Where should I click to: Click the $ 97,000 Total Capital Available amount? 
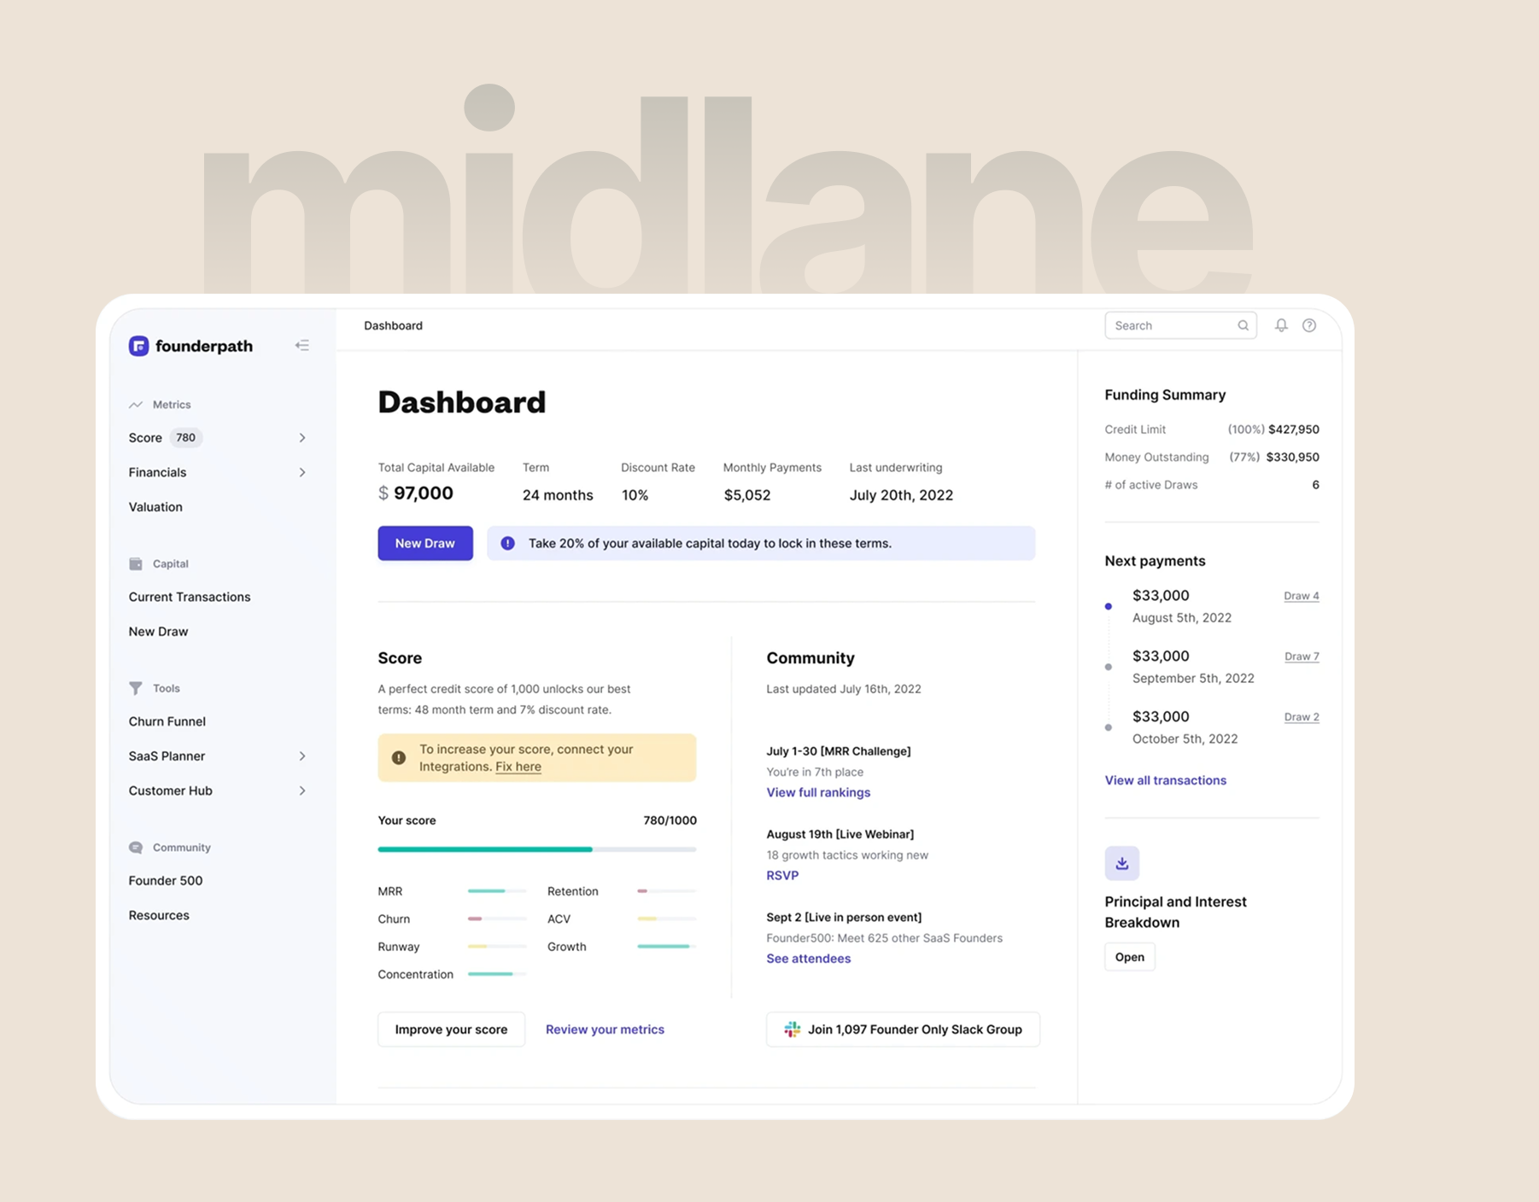[416, 493]
